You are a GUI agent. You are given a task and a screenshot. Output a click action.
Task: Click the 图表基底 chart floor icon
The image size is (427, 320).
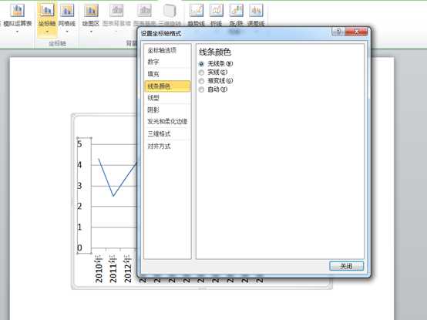point(144,10)
